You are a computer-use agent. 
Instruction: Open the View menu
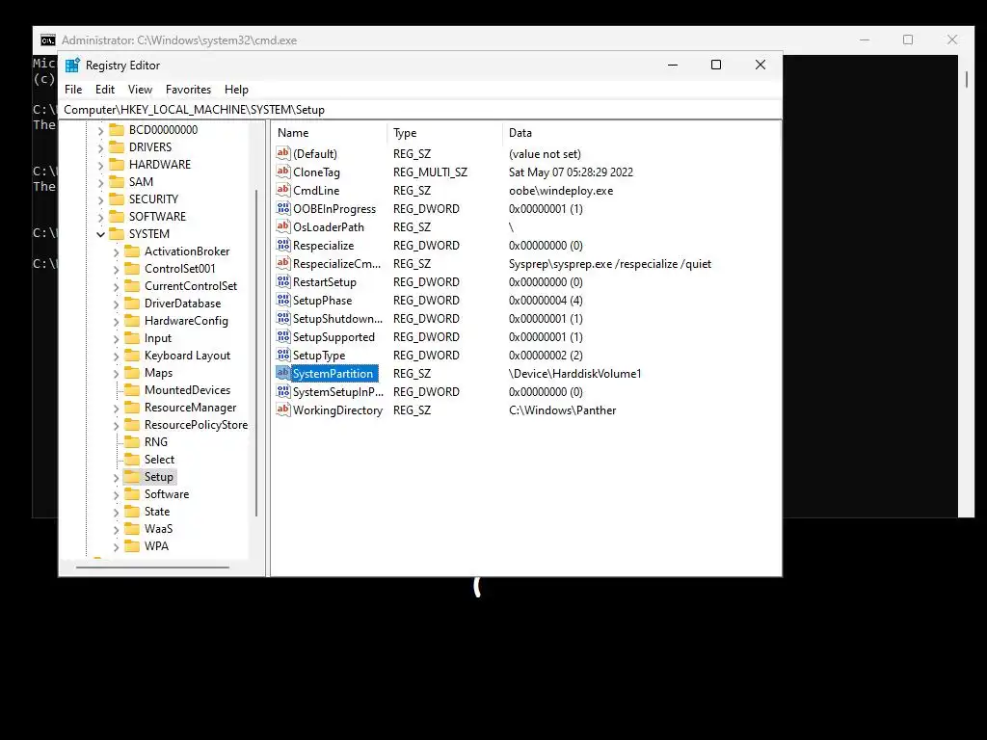click(140, 90)
